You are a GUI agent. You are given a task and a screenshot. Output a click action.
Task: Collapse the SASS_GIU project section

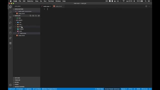17,16
